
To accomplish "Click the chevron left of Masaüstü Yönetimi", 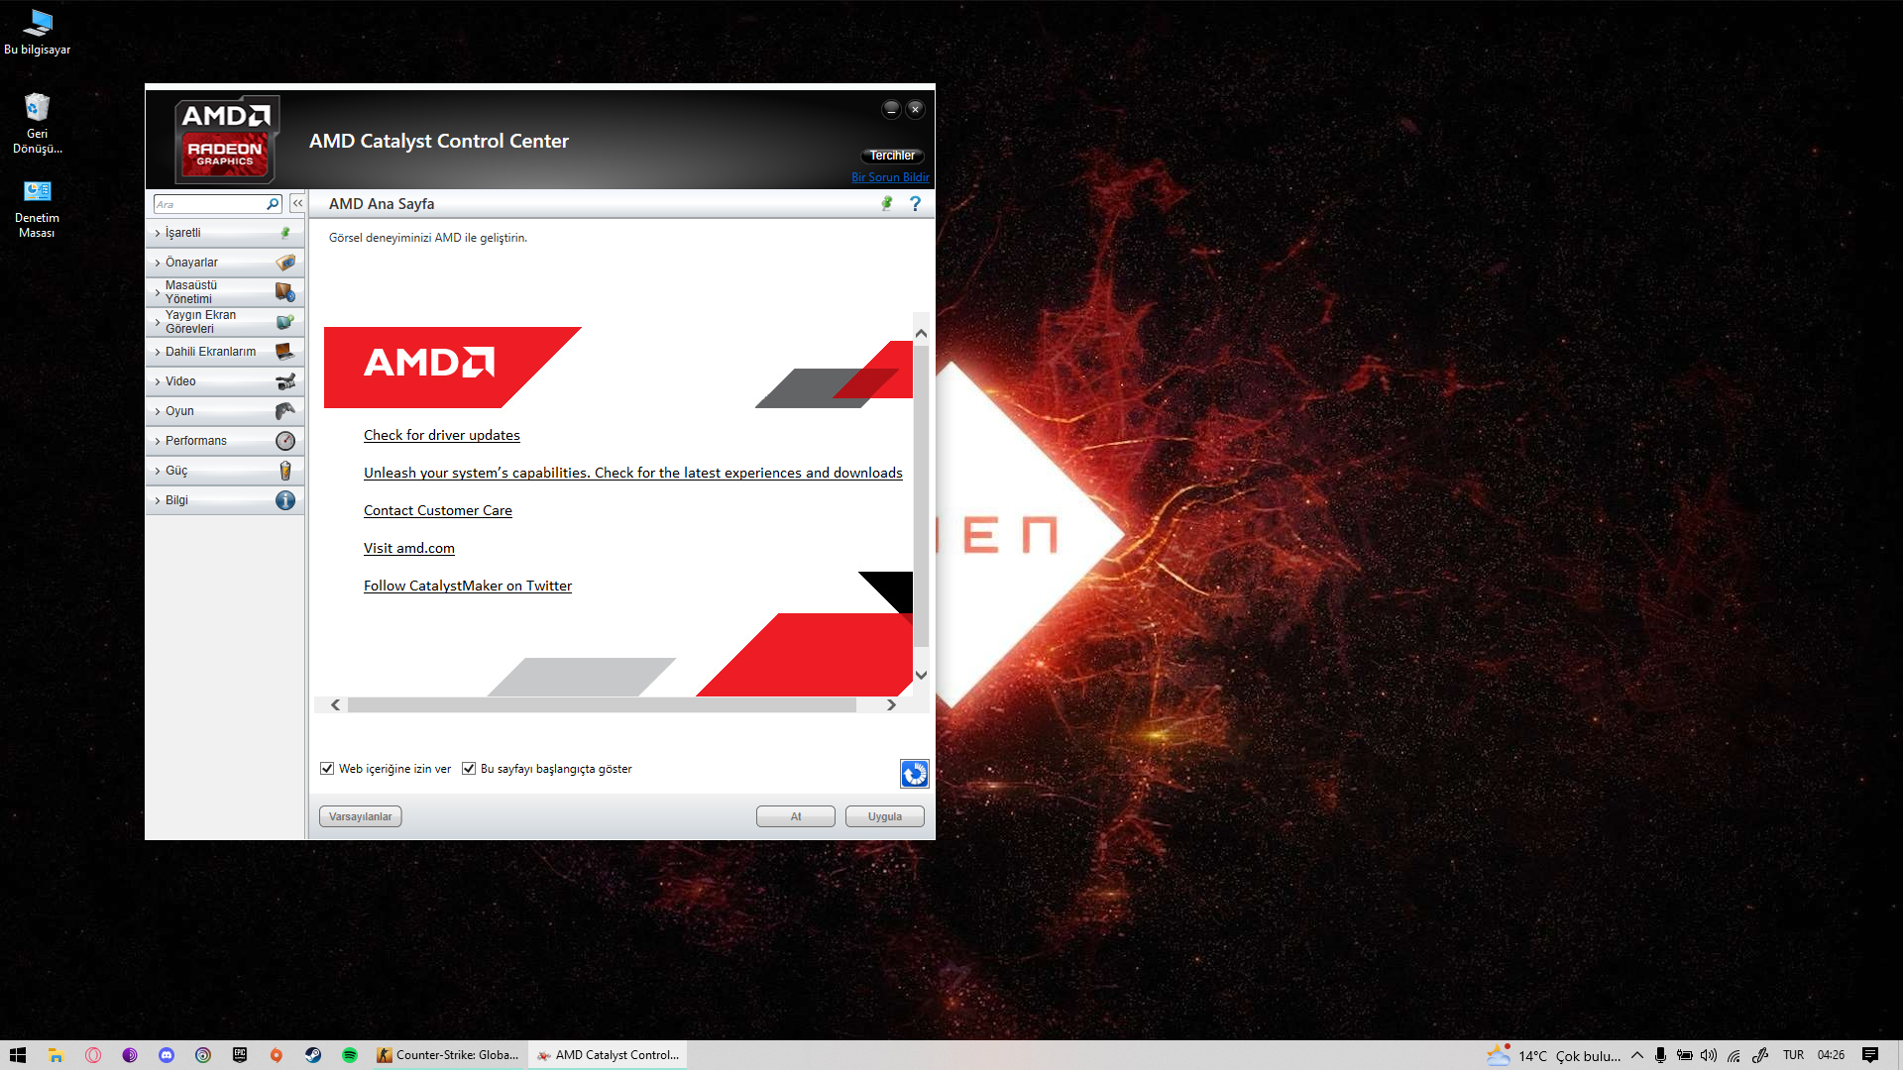I will pos(158,292).
